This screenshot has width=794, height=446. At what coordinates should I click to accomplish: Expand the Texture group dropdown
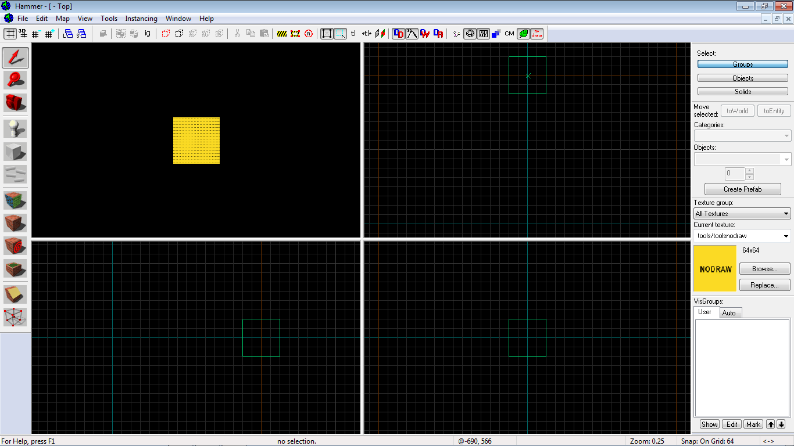tap(786, 214)
